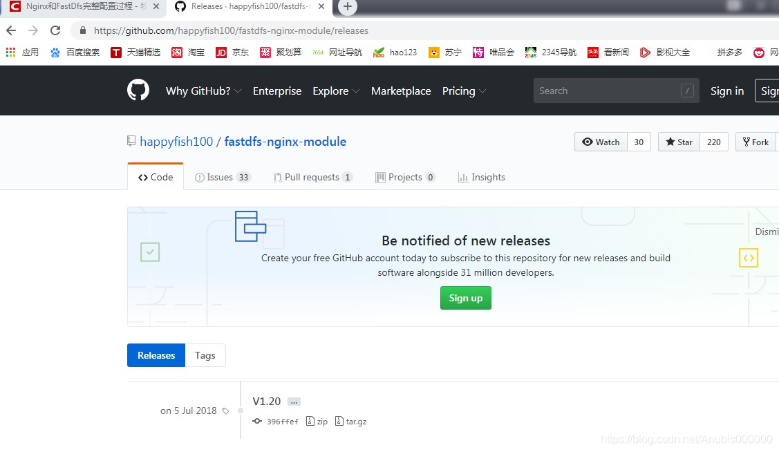Screen dimensions: 779x452
Task: Select the Code tab
Action: (x=156, y=177)
